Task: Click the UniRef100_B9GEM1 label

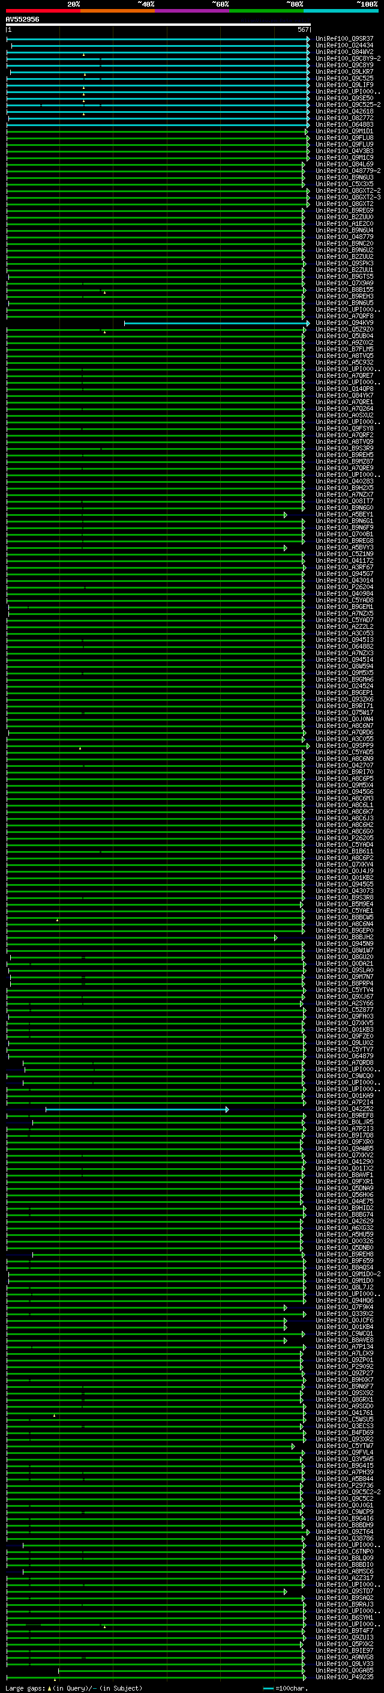Action: (344, 607)
